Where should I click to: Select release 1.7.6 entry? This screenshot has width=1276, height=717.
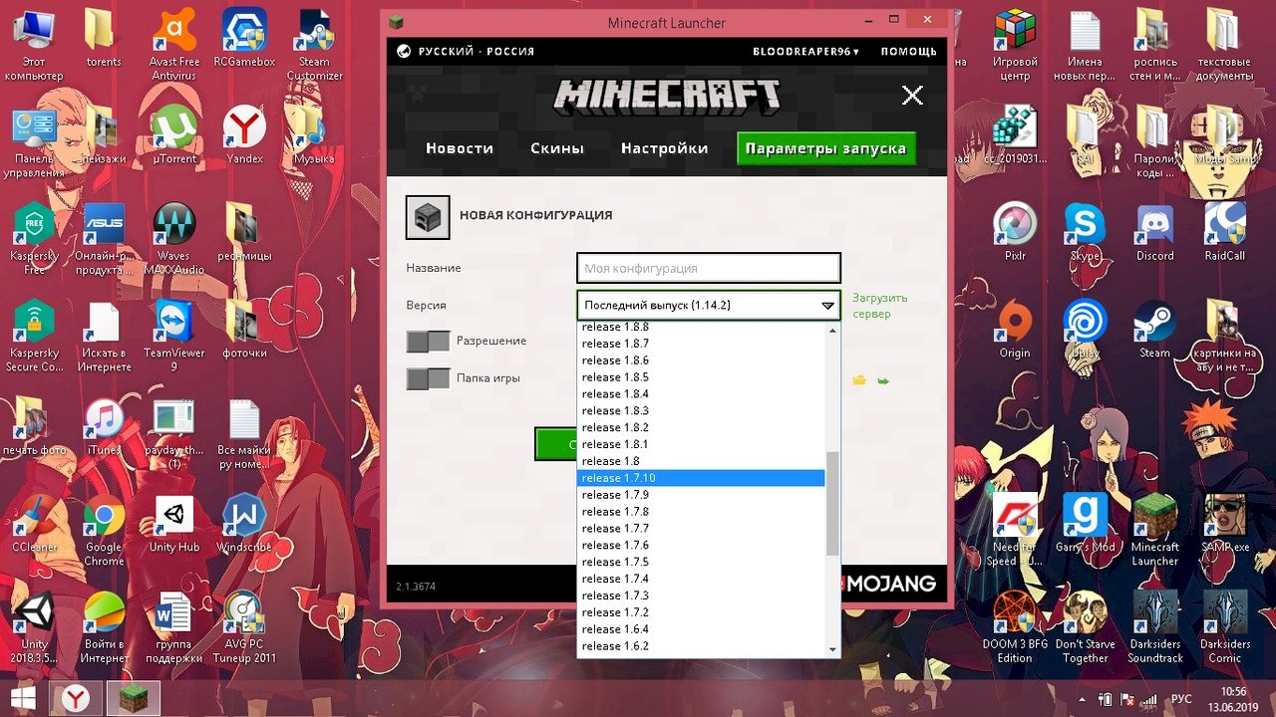702,545
